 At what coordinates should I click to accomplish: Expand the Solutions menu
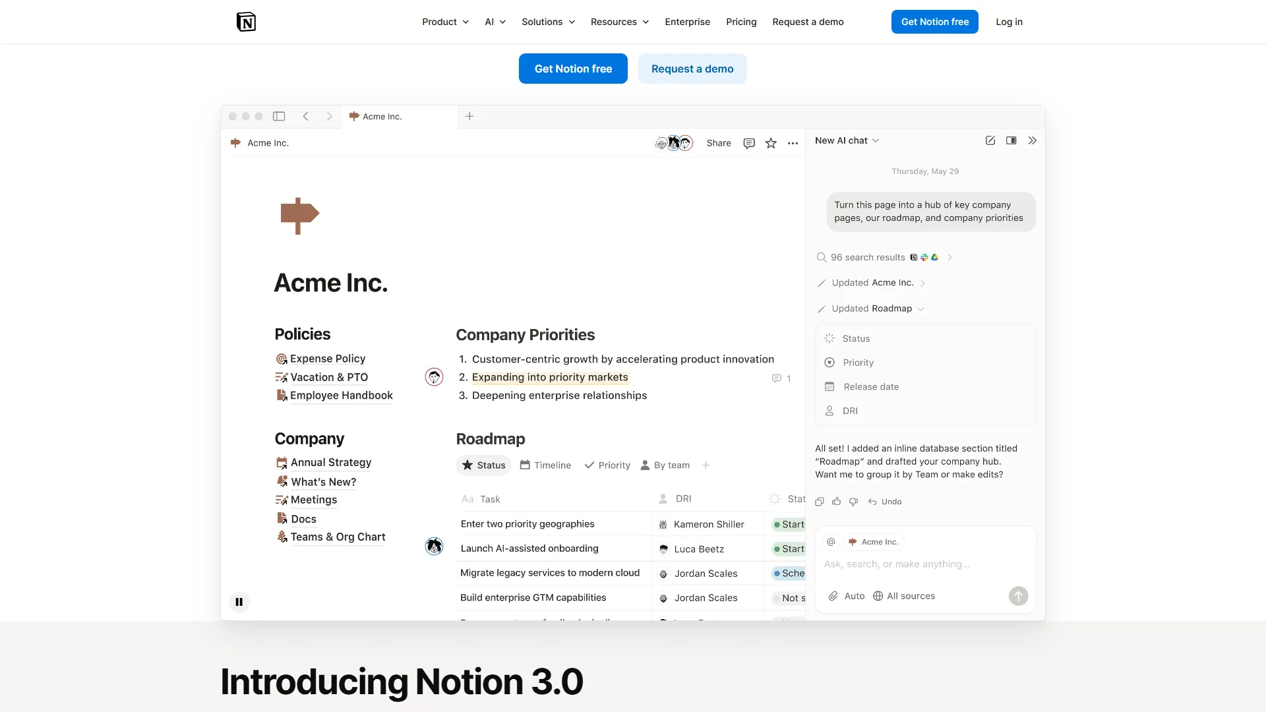(549, 22)
